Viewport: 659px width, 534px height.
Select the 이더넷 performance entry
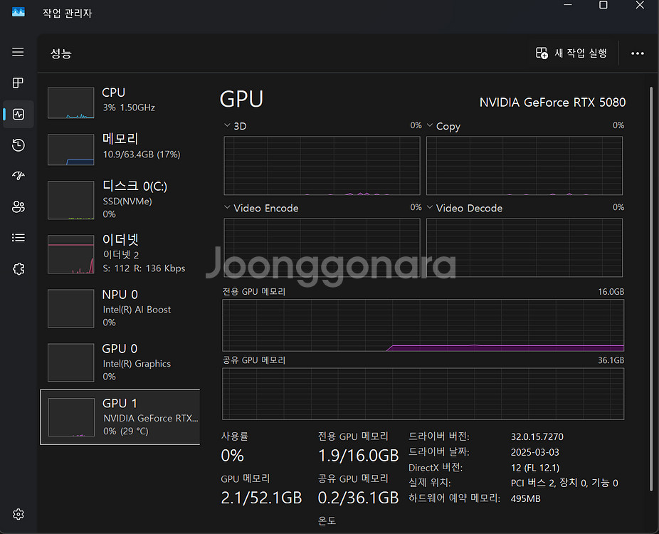click(120, 253)
